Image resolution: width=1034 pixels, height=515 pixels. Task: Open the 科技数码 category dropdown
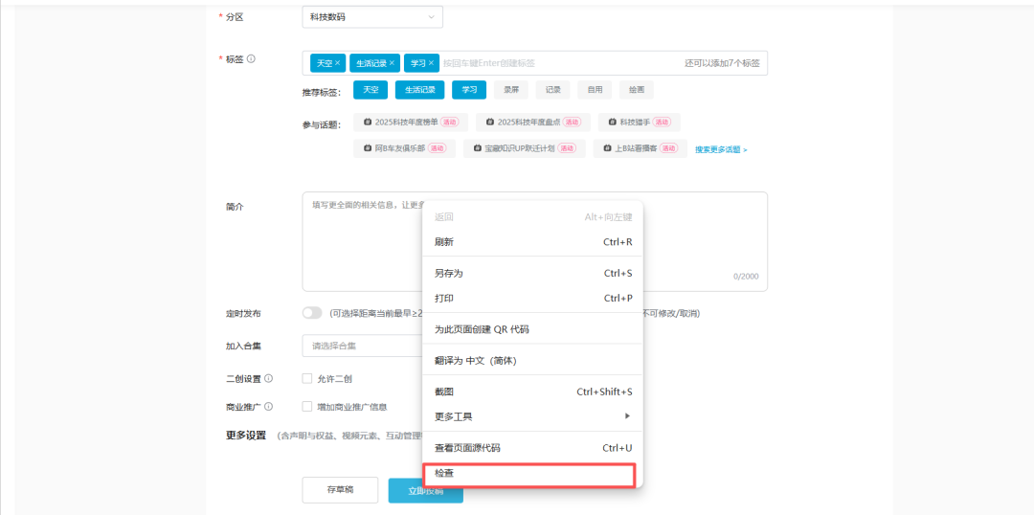(371, 17)
